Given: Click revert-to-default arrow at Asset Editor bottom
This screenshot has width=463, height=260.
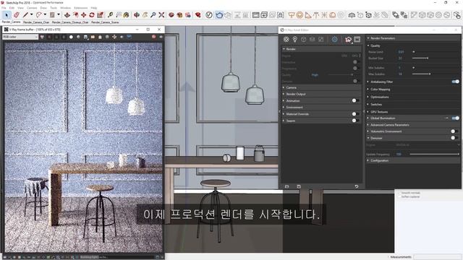Looking at the screenshot, I should pos(357,186).
